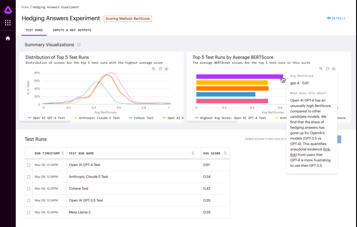This screenshot has width=357, height=227.
Task: Go to Home via sidebar house icon
Action: coord(8,38)
